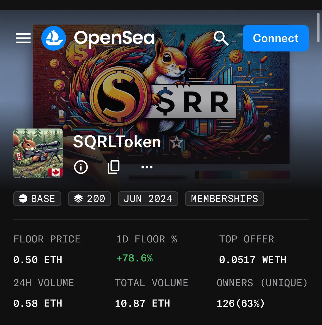The height and width of the screenshot is (325, 322).
Task: Click the 0.50 ETH floor price value
Action: 38,260
